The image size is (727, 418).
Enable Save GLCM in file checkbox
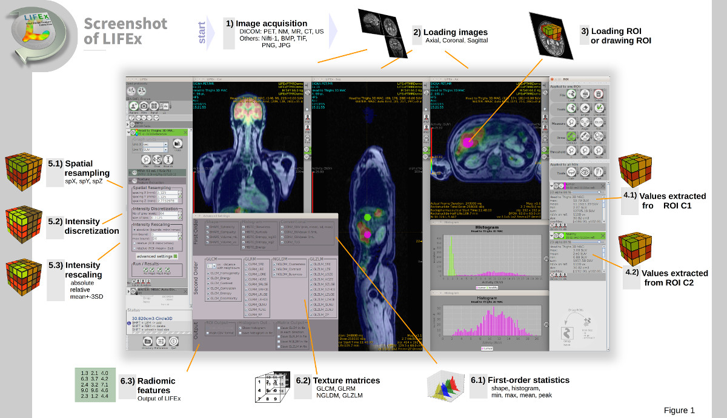(x=278, y=328)
